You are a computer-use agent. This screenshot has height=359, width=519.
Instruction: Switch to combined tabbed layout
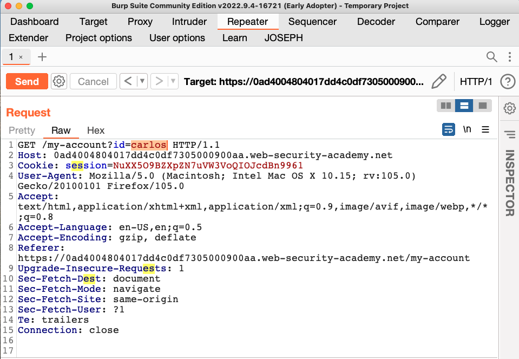(482, 106)
